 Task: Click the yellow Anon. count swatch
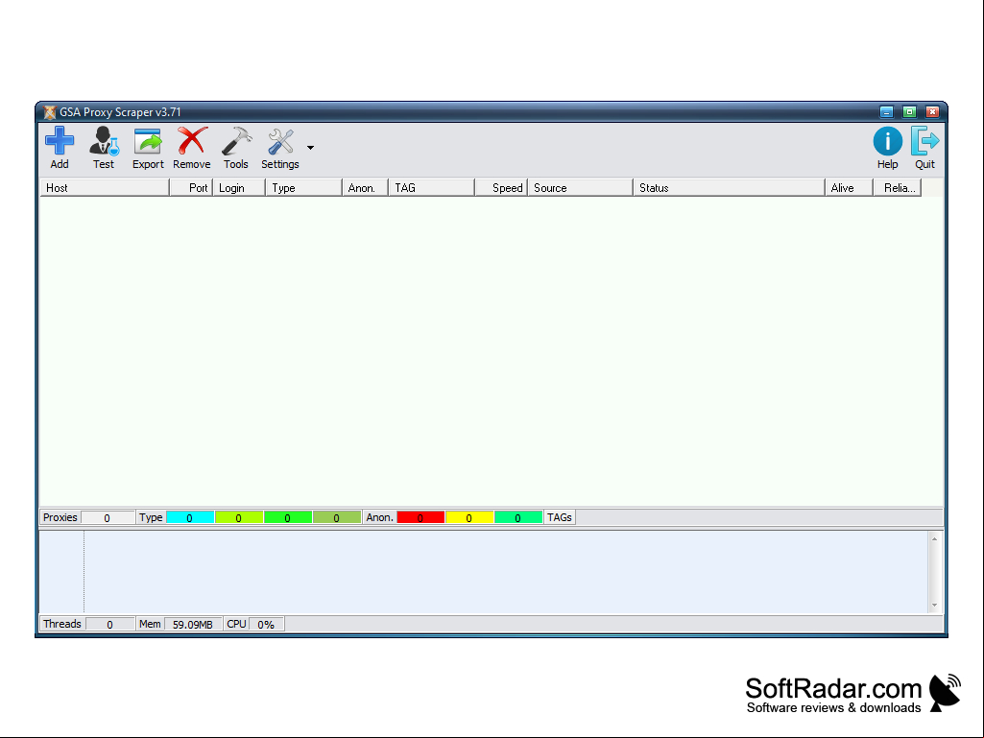coord(468,517)
